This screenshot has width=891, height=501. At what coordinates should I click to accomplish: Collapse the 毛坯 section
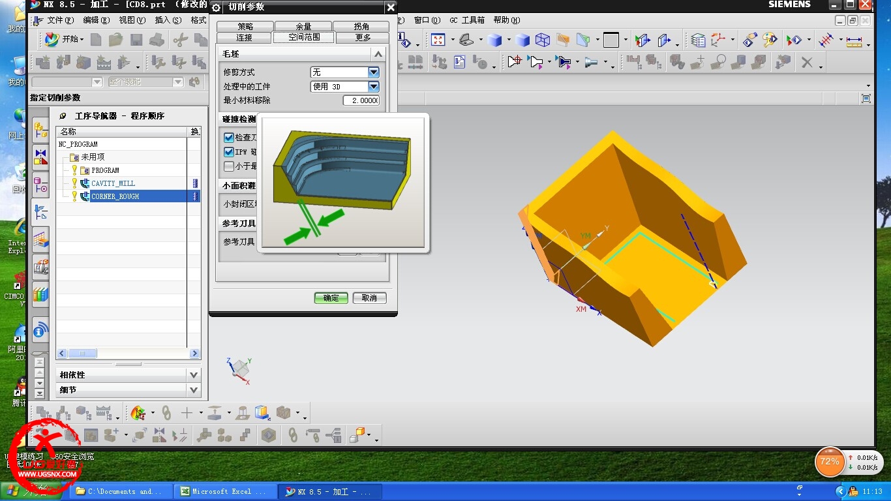click(x=378, y=53)
